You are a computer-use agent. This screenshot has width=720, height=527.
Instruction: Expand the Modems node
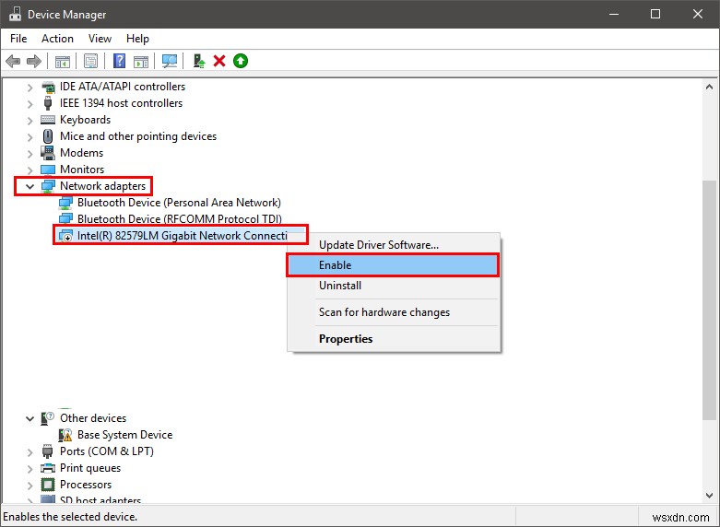coord(30,153)
